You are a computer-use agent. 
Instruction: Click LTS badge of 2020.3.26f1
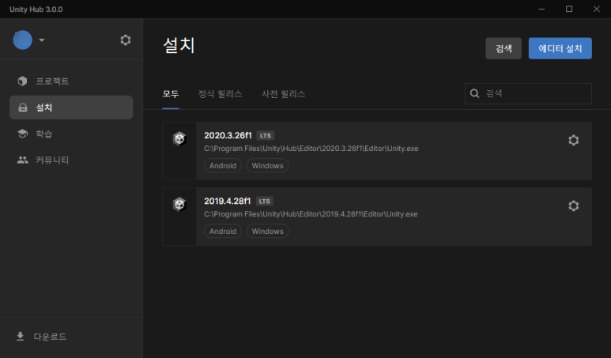[266, 136]
